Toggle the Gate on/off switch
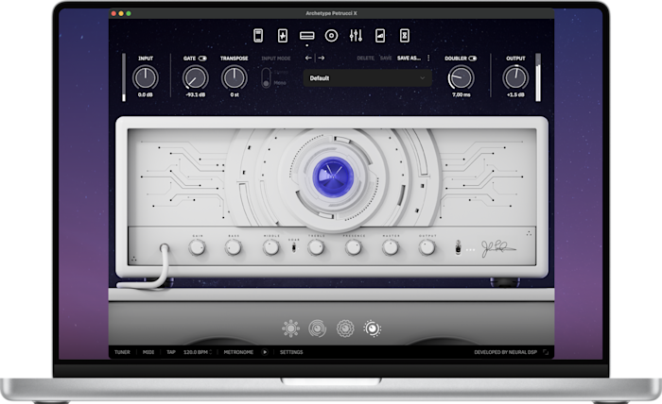The image size is (662, 404). point(202,59)
